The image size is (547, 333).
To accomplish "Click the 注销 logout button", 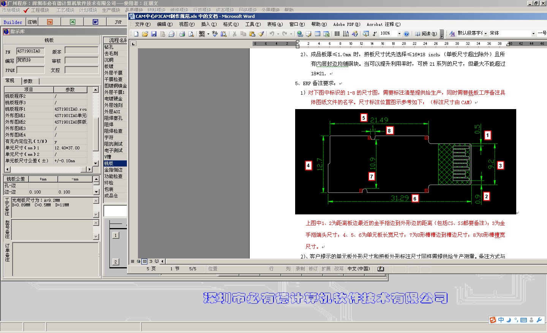I will [x=32, y=22].
